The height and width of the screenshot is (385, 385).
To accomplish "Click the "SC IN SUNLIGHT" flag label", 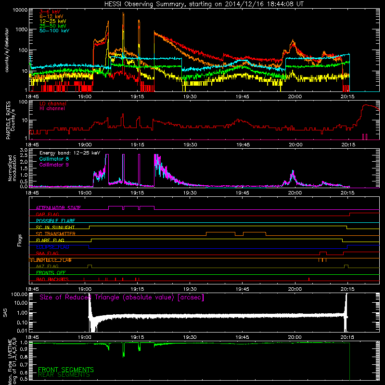I will (x=55, y=227).
